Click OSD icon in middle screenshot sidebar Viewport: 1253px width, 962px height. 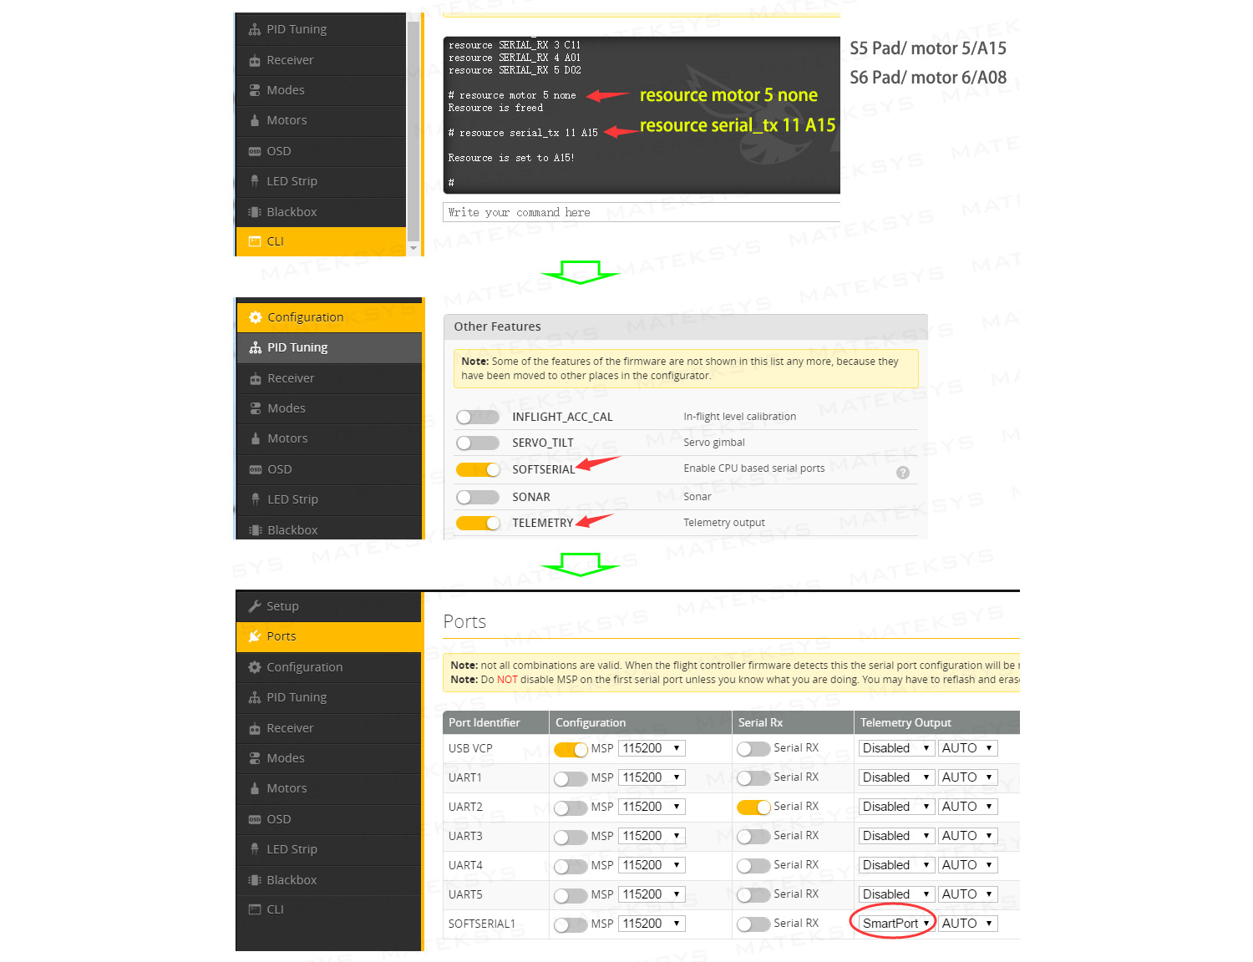click(x=256, y=469)
